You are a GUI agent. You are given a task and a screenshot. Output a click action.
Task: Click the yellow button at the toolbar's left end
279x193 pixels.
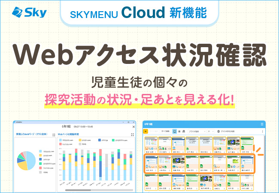[x=146, y=131]
